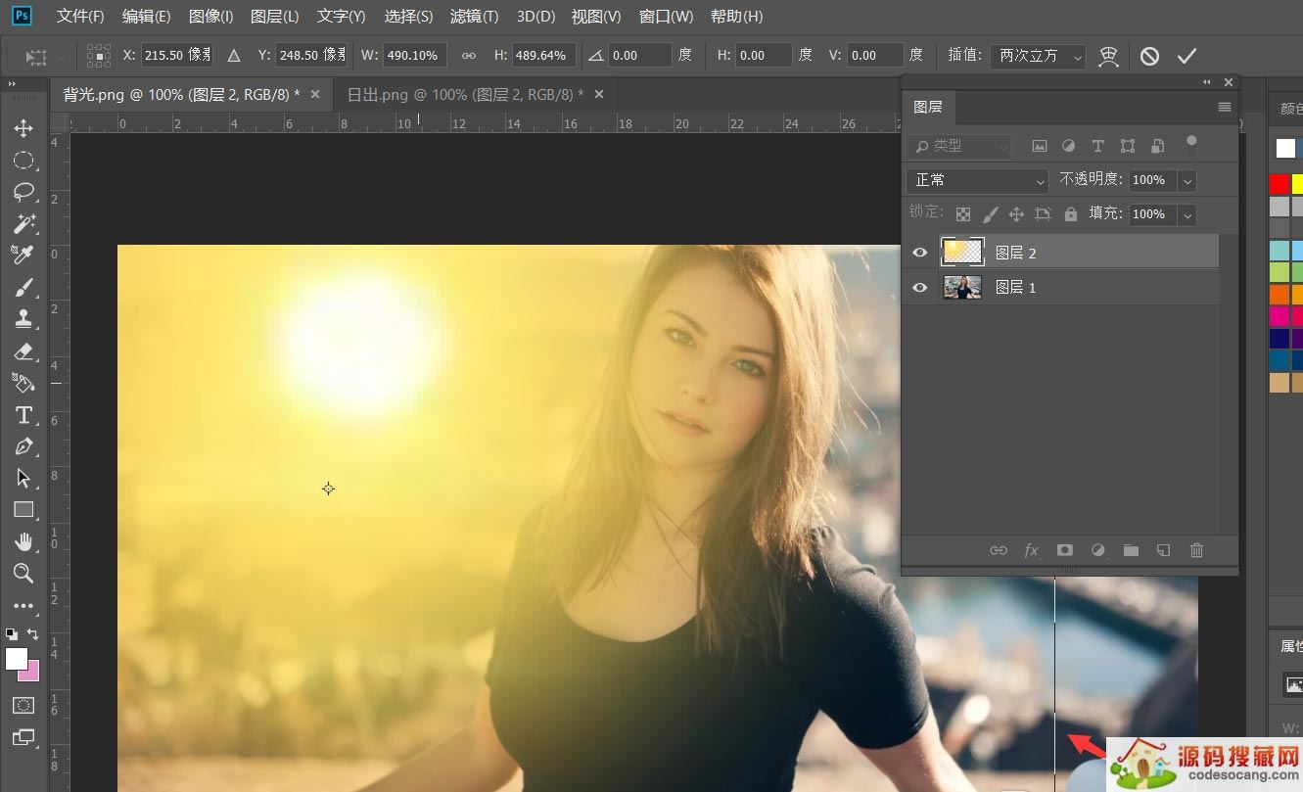Open the 文件(F) menu

click(80, 17)
